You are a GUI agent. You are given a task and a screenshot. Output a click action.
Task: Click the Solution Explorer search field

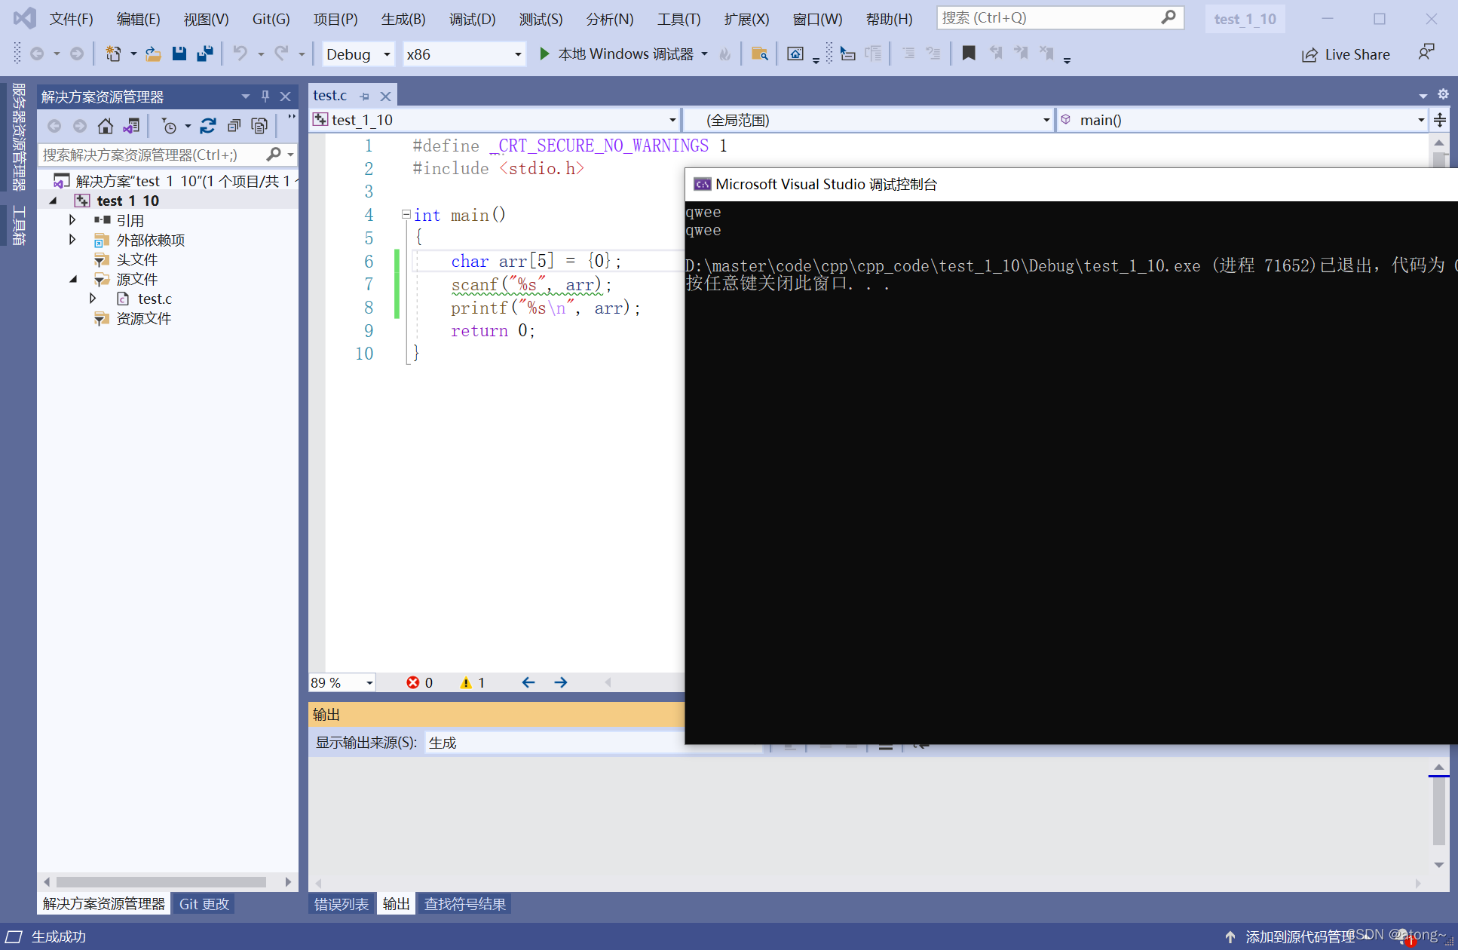[151, 155]
